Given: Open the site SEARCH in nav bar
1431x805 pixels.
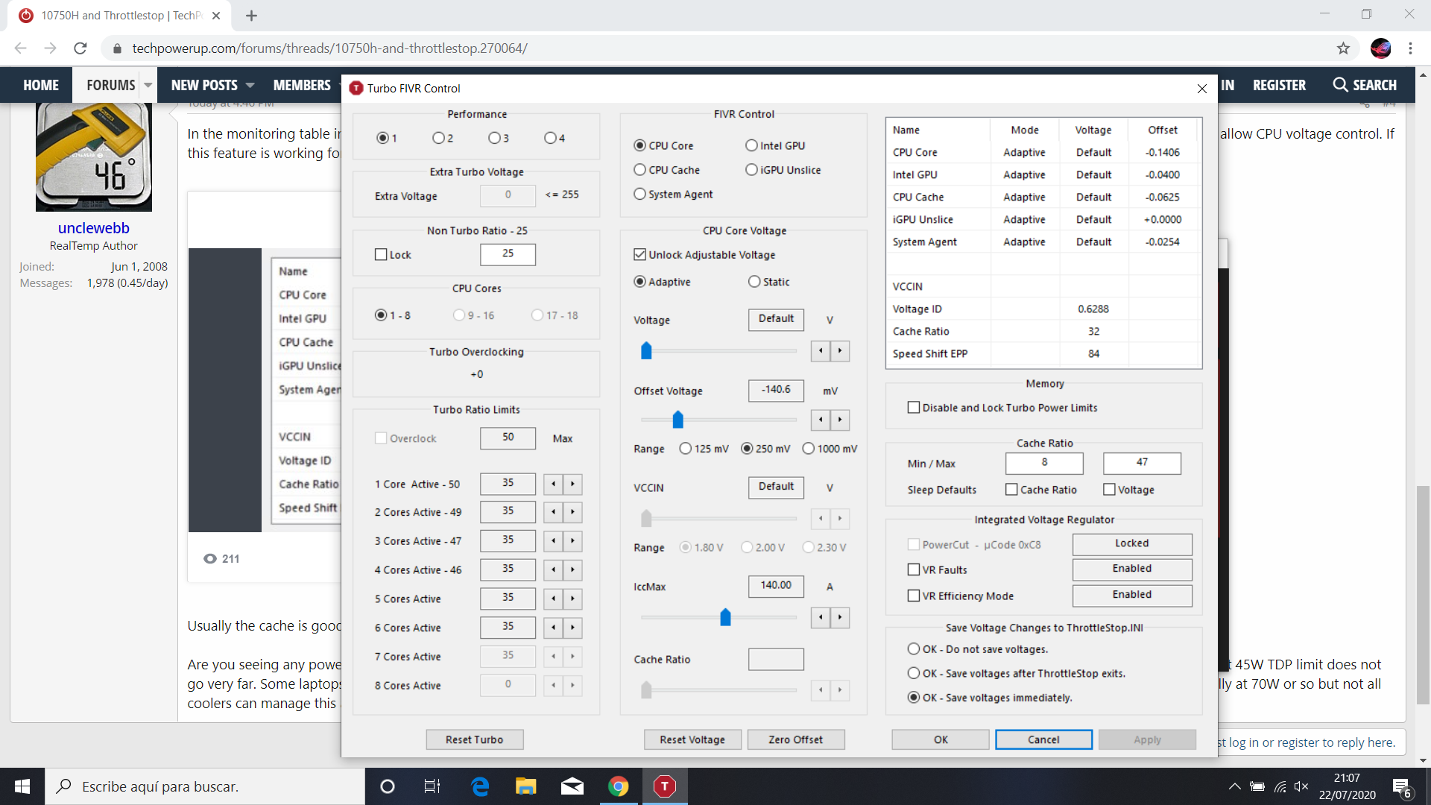Looking at the screenshot, I should [x=1365, y=85].
